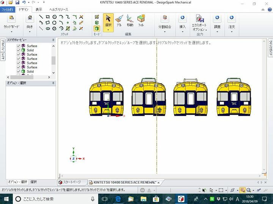Collapse the ribbon with the caret button
This screenshot has height=204, width=273.
click(x=263, y=10)
